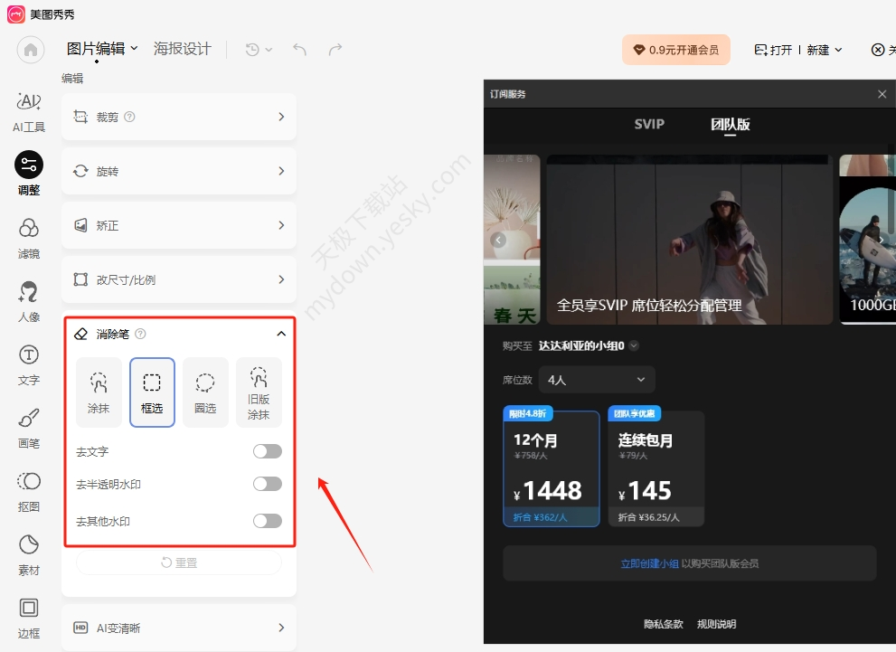Toggle 去其他水印 on

[x=268, y=521]
